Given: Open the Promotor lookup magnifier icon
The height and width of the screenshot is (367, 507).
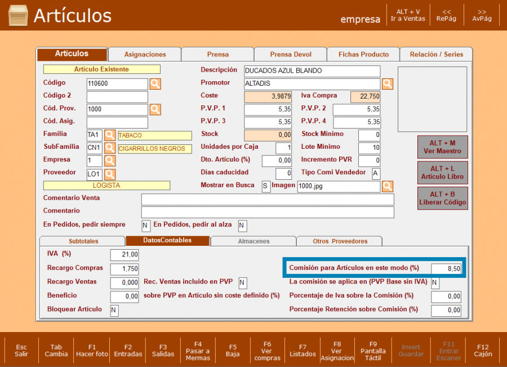Looking at the screenshot, I should click(x=388, y=84).
